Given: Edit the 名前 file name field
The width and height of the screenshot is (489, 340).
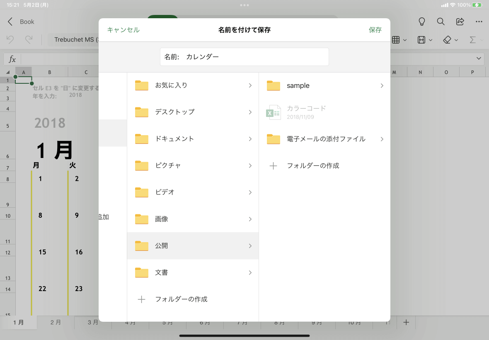Looking at the screenshot, I should pyautogui.click(x=255, y=57).
